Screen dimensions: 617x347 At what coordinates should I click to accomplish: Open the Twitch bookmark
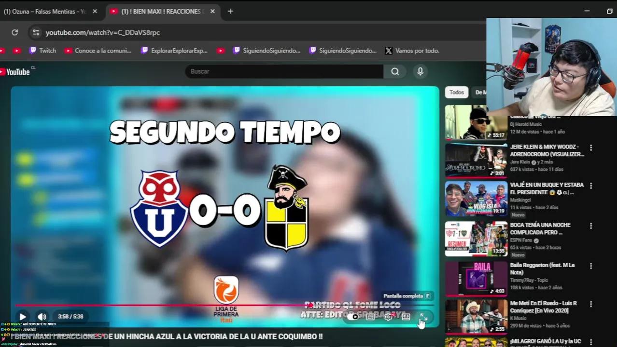(x=42, y=51)
